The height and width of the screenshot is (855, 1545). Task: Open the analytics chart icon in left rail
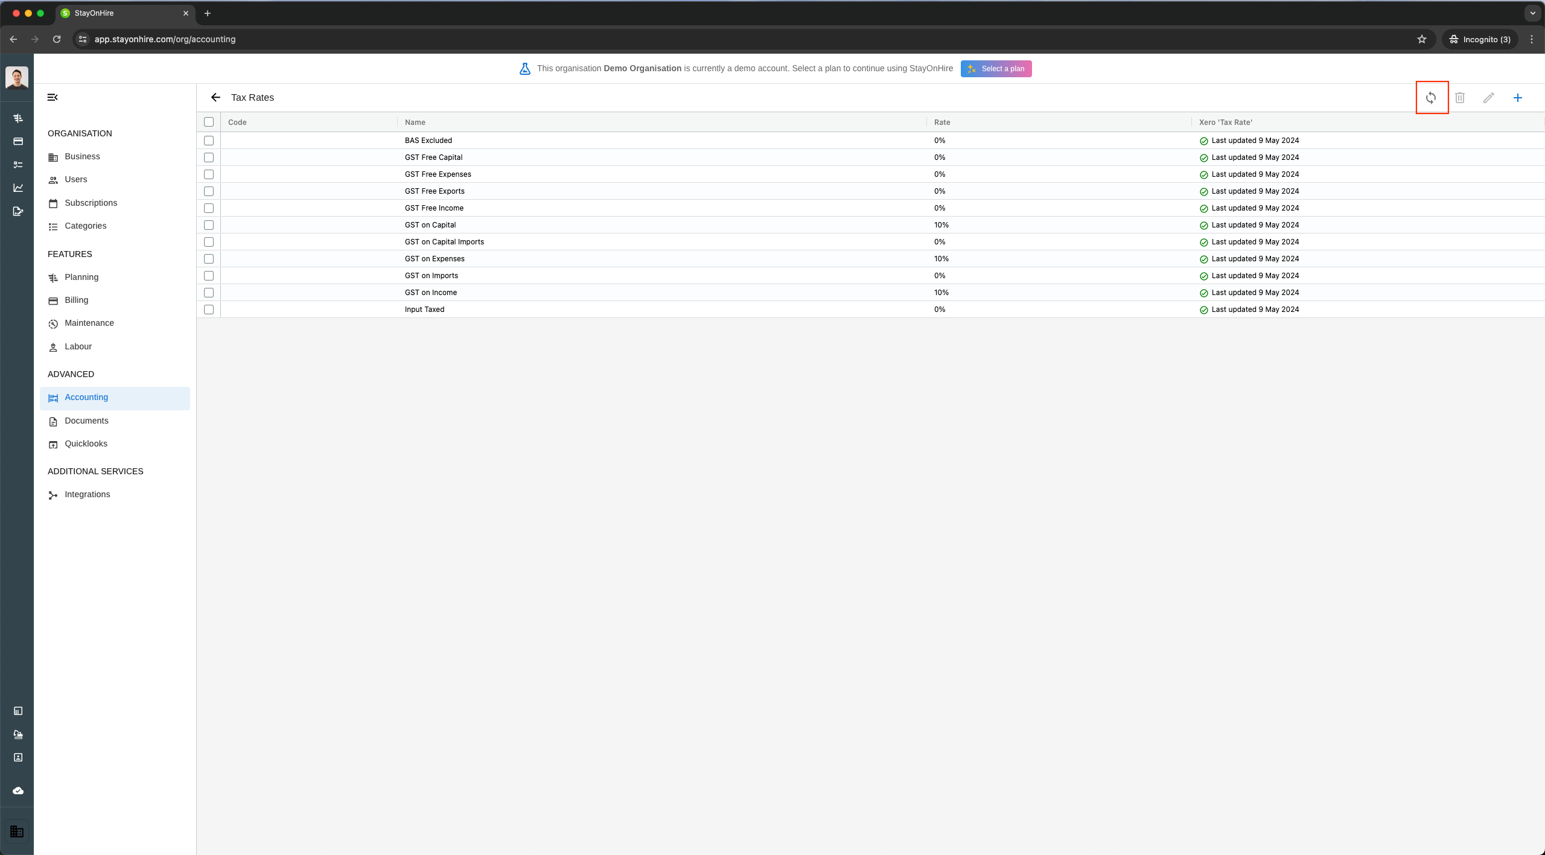click(18, 188)
